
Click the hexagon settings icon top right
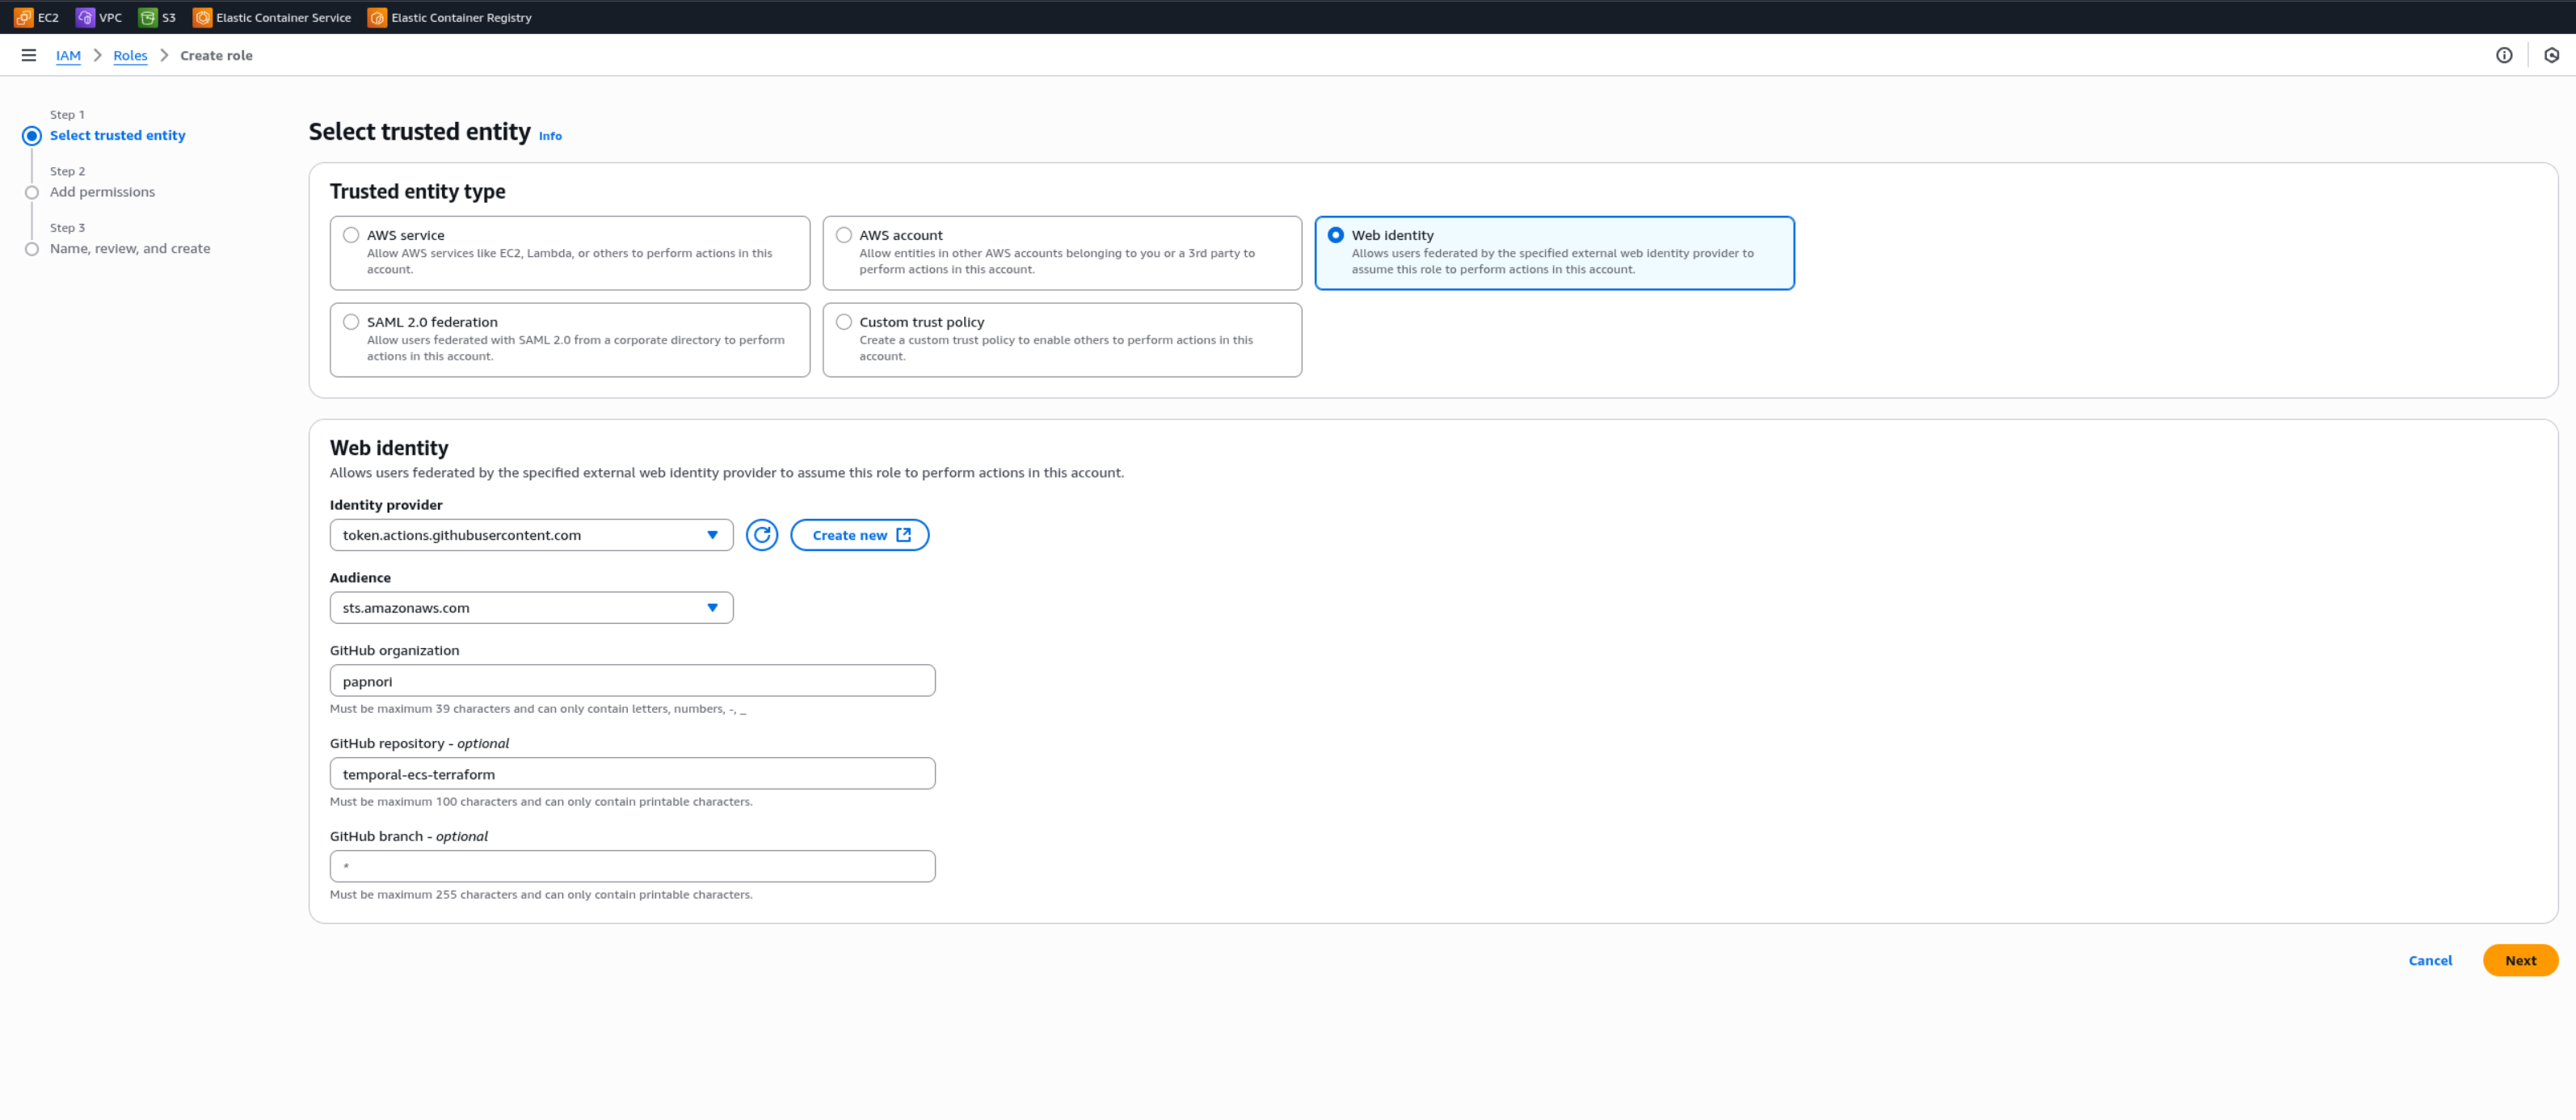pyautogui.click(x=2551, y=55)
